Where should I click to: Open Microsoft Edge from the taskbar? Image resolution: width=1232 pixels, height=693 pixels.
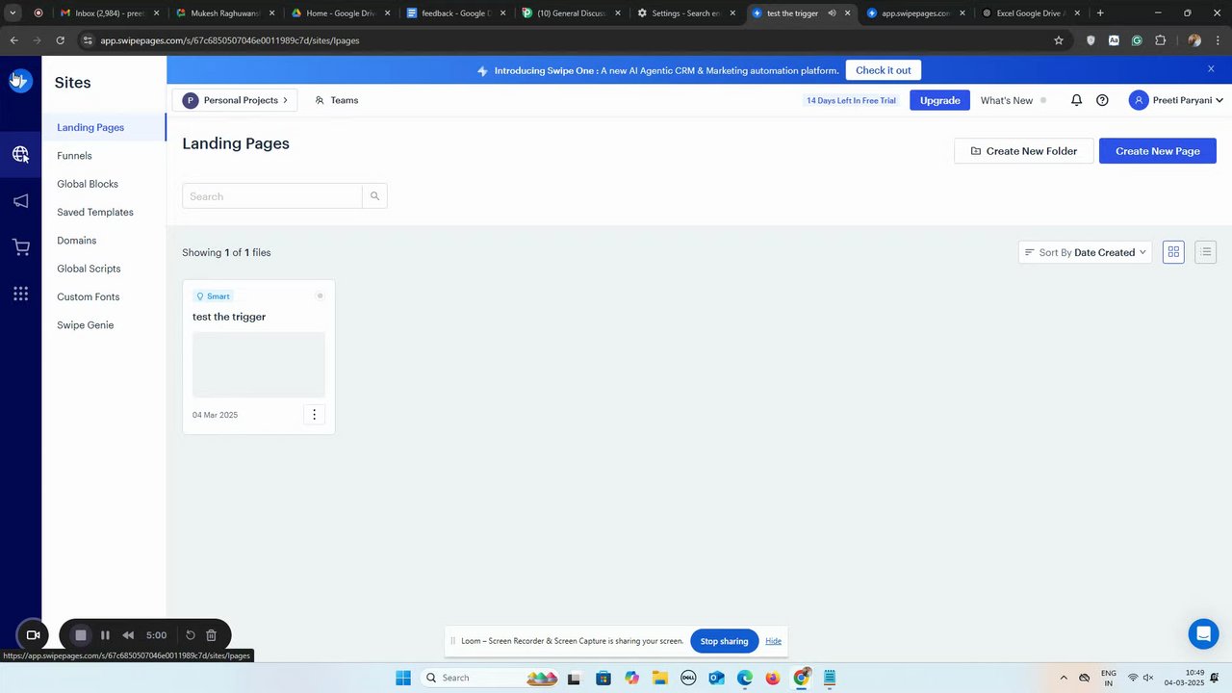(x=745, y=678)
